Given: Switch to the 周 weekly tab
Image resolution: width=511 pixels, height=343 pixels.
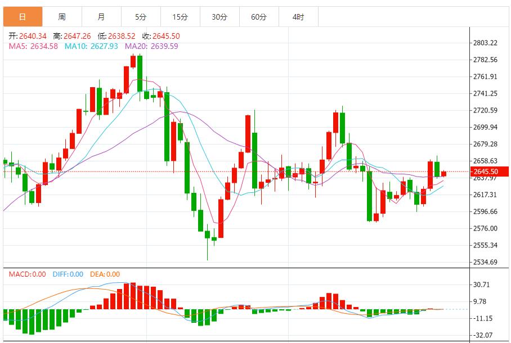Looking at the screenshot, I should pos(62,17).
